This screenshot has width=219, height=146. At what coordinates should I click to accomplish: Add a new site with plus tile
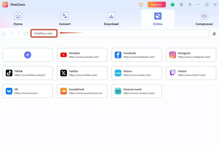pyautogui.click(x=28, y=55)
